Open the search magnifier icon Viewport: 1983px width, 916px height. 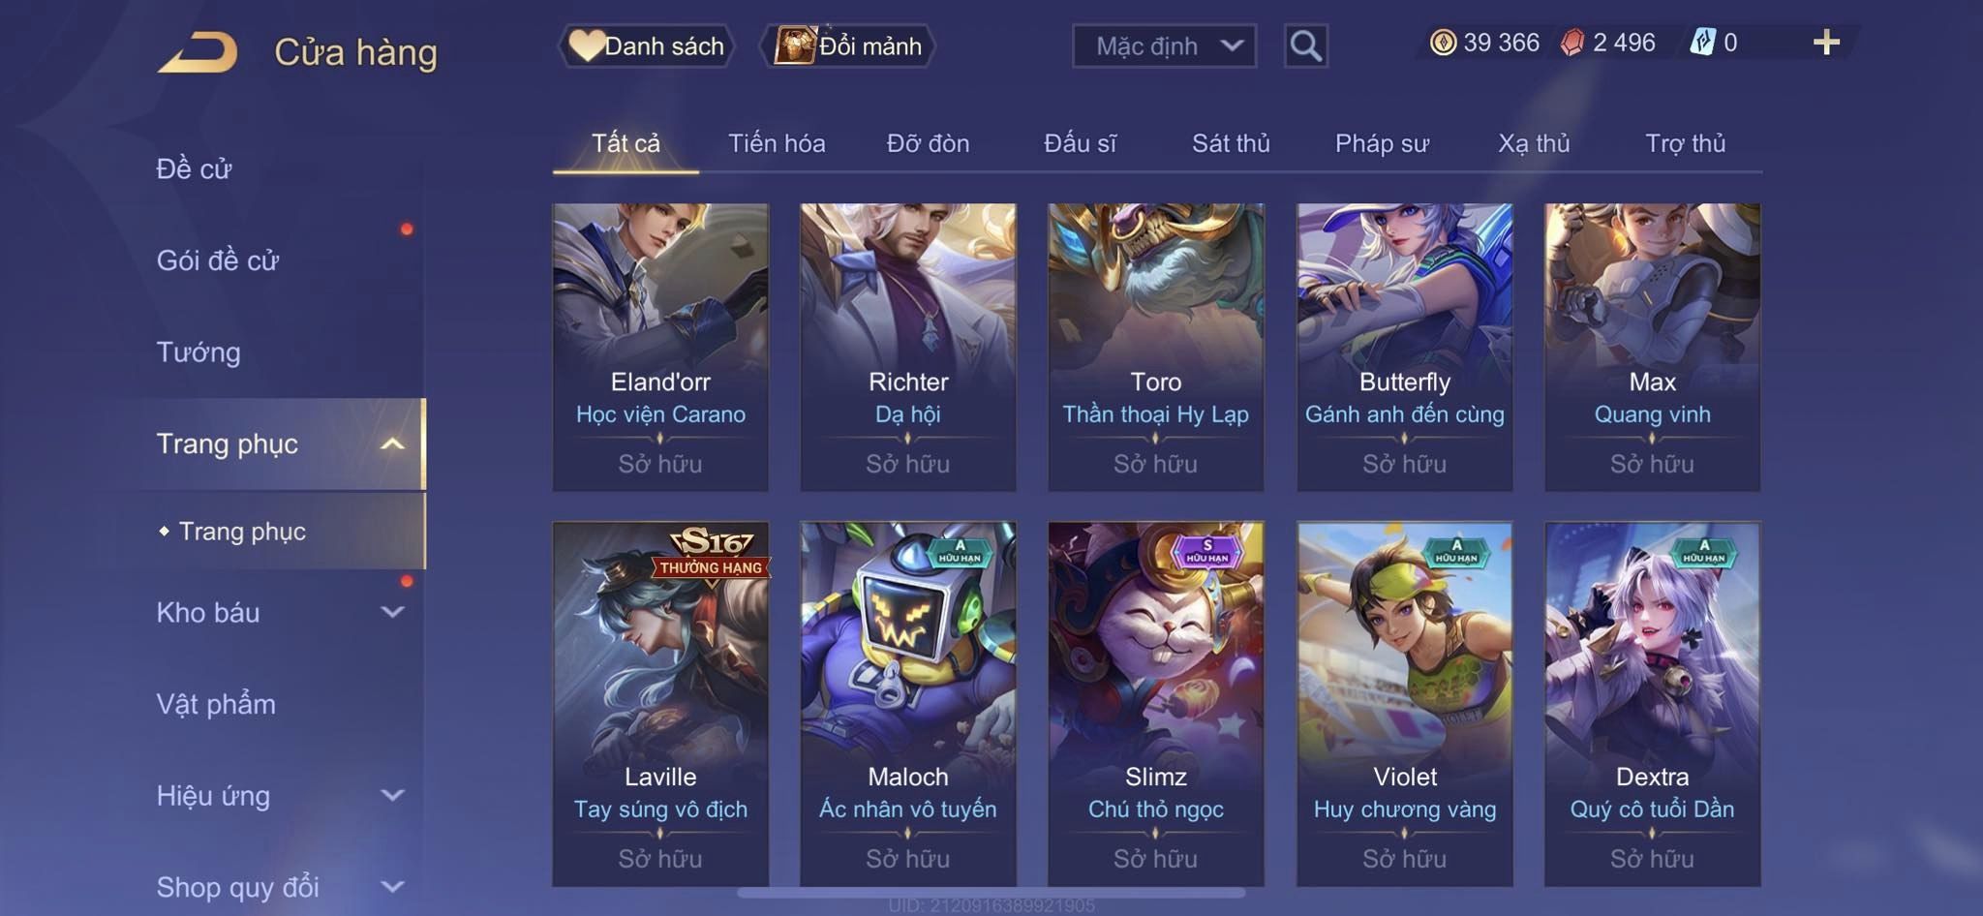(1305, 46)
